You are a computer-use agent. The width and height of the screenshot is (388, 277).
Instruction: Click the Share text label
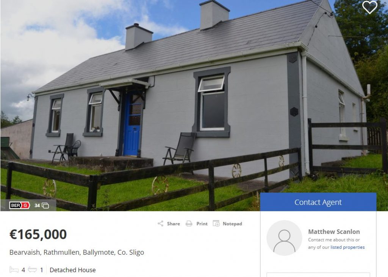point(174,224)
